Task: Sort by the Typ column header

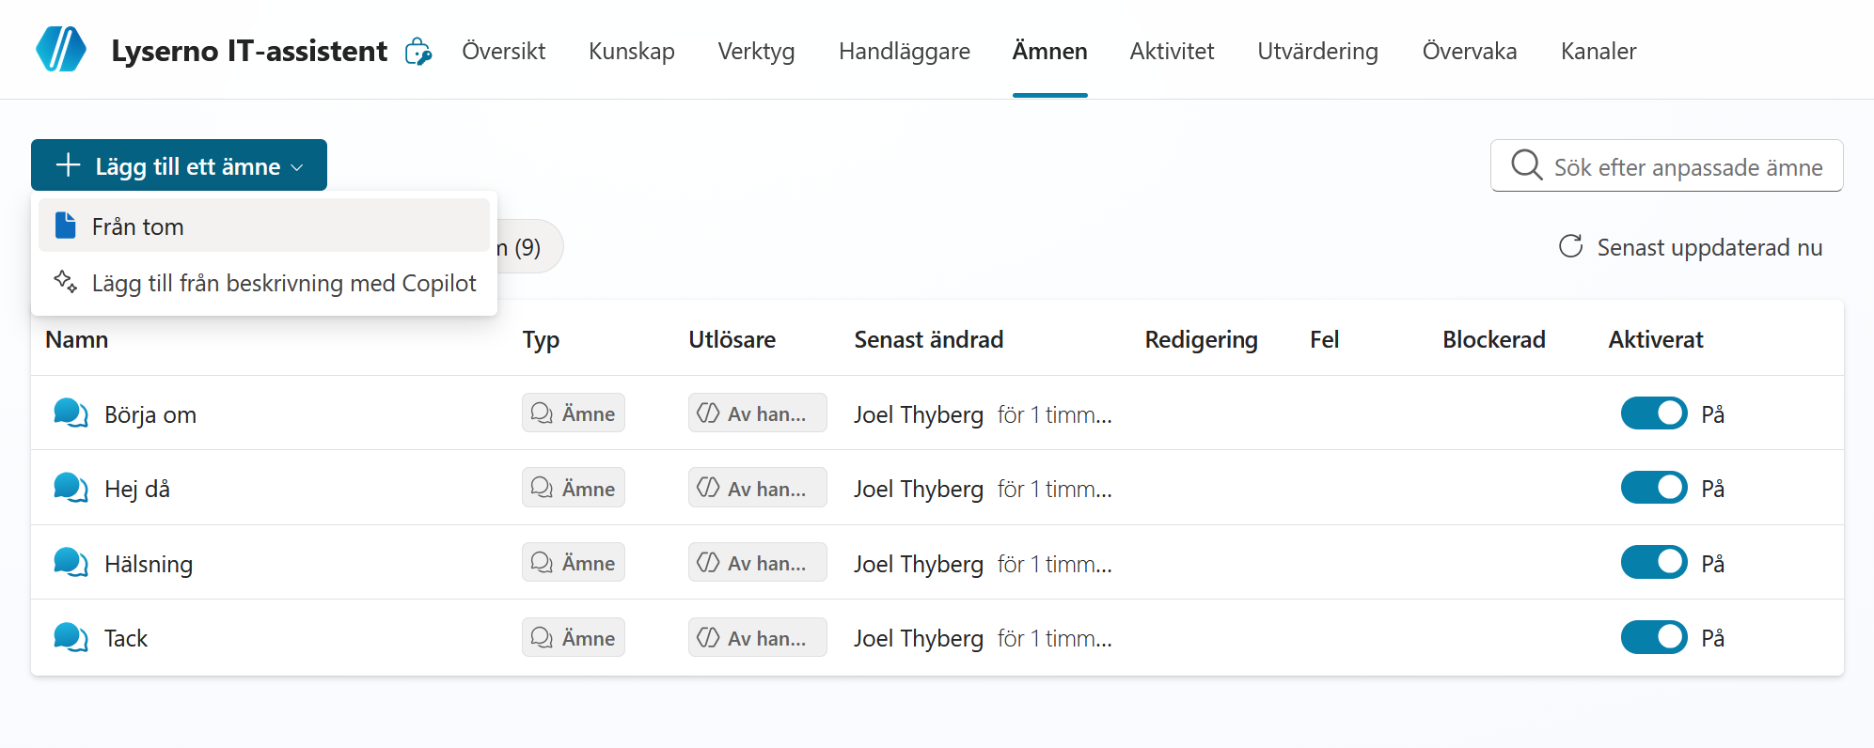Action: pyautogui.click(x=541, y=339)
